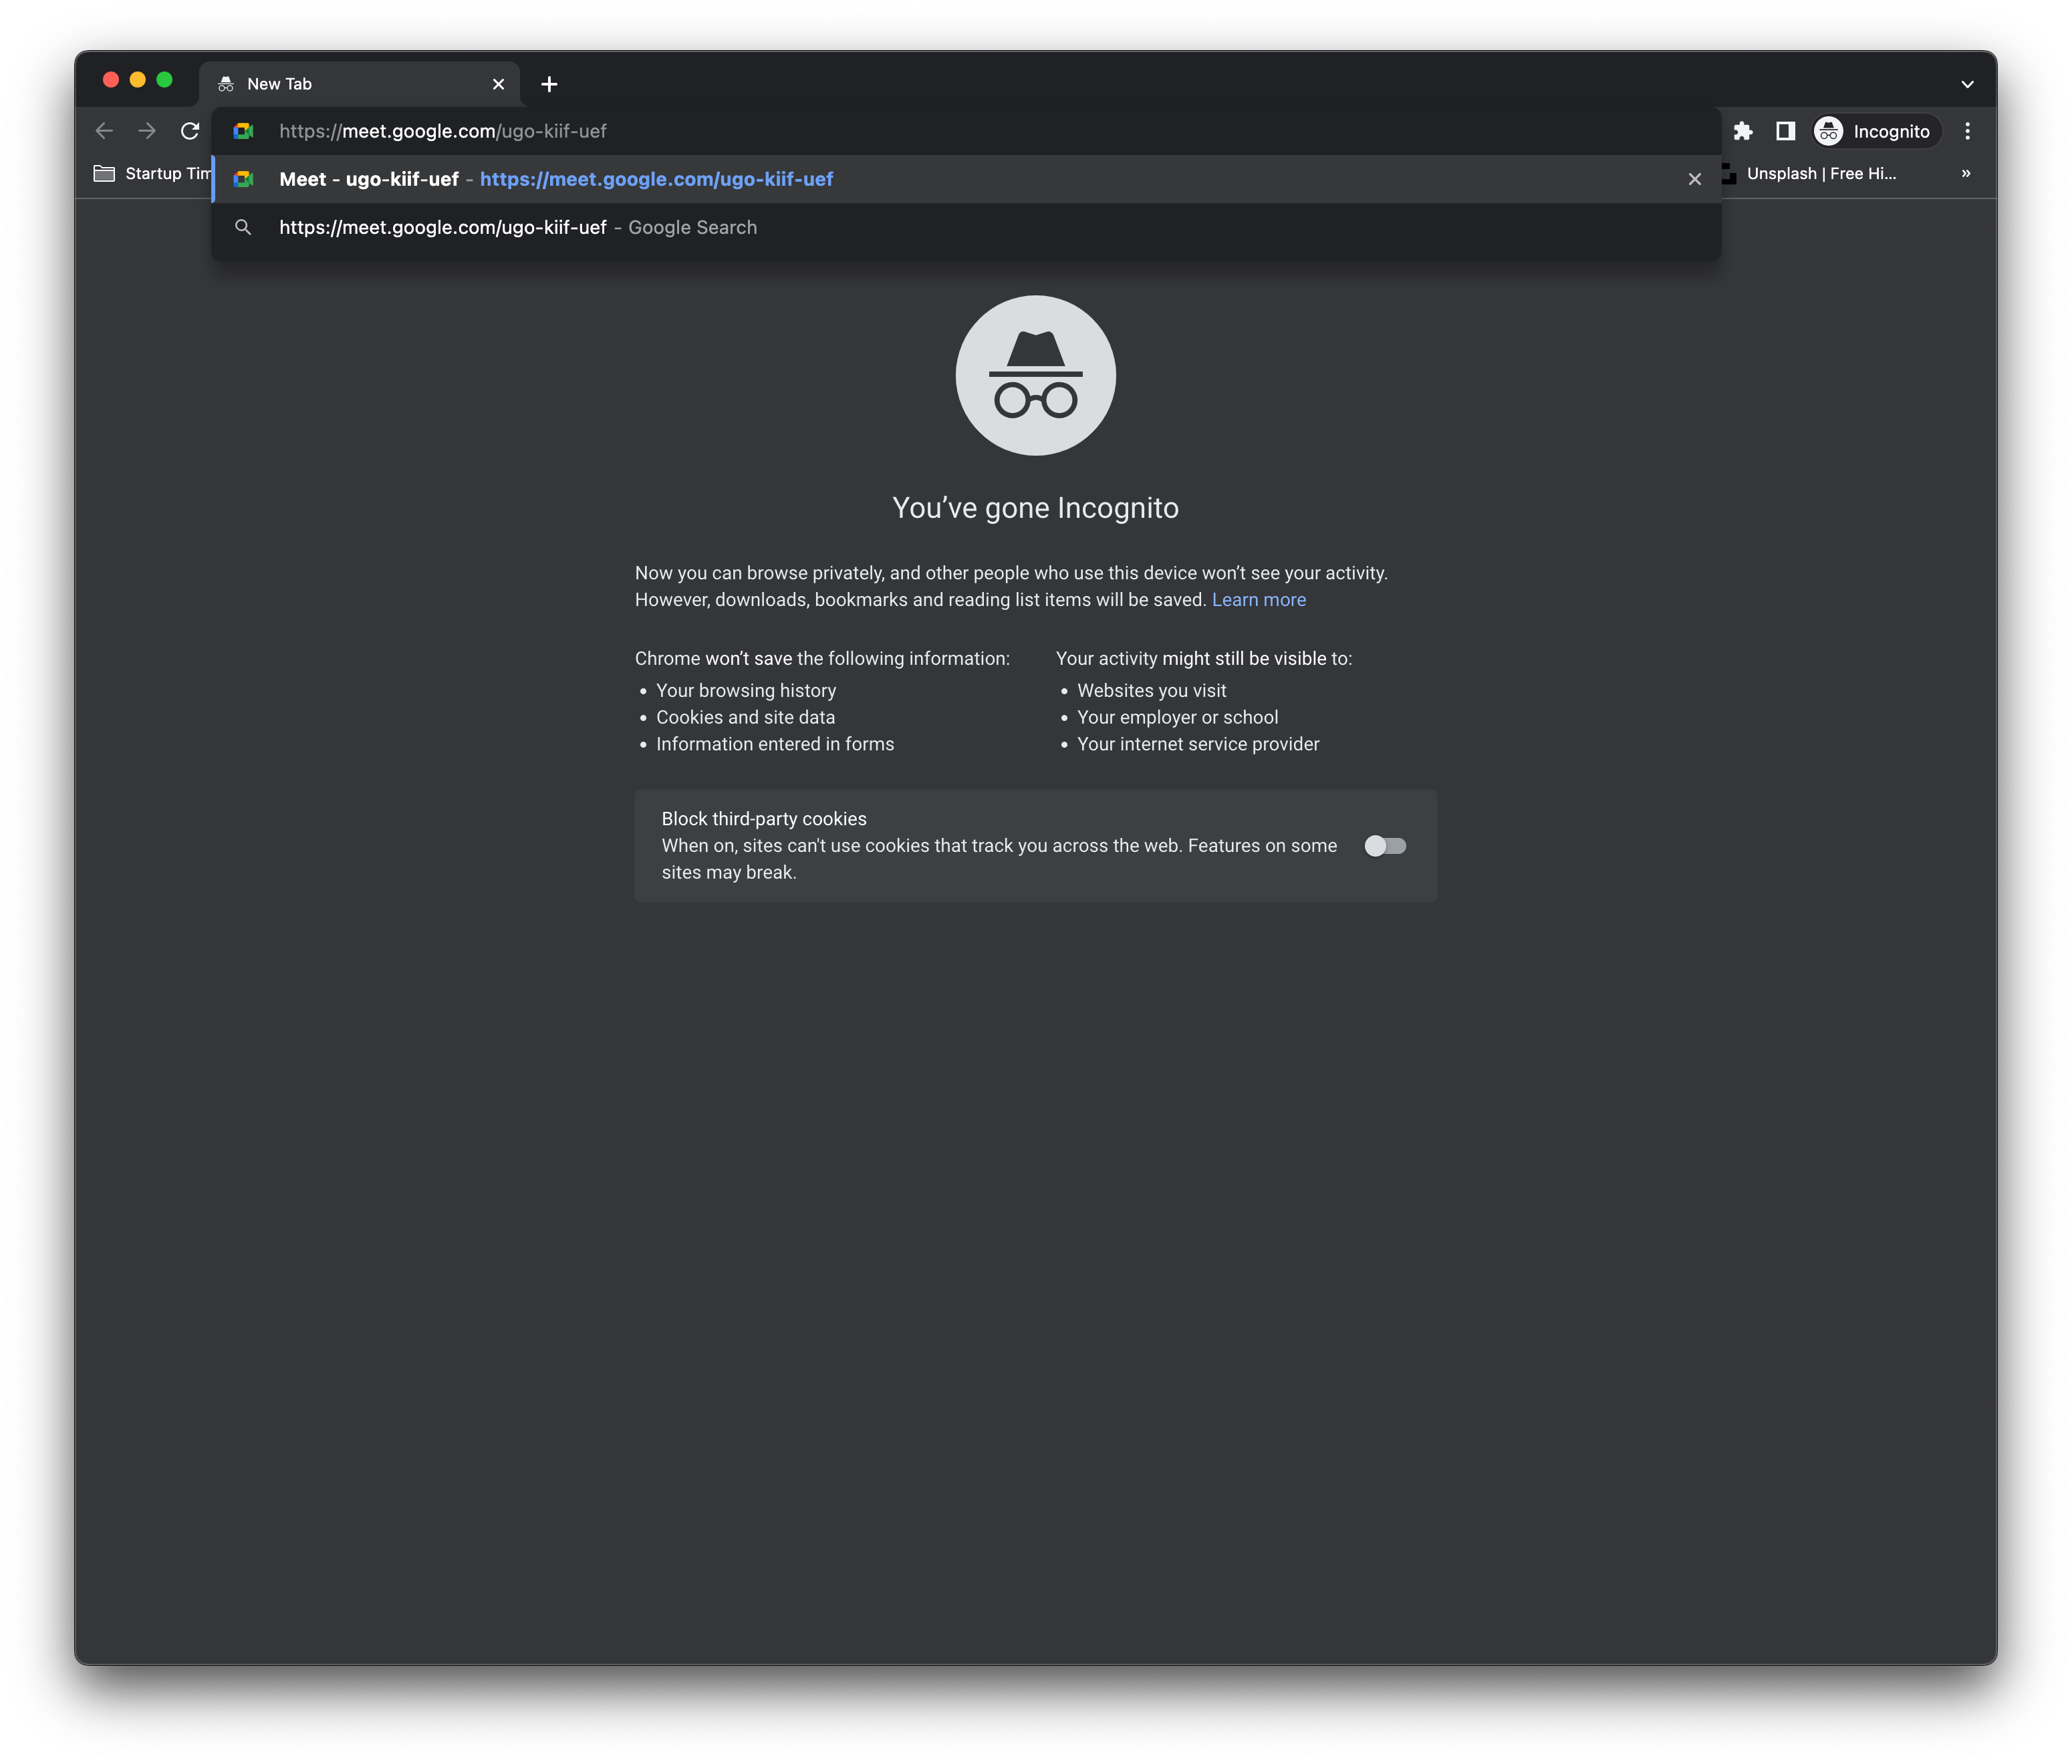2072x1764 pixels.
Task: Click 'Websites you visit' list item
Action: pyautogui.click(x=1152, y=691)
